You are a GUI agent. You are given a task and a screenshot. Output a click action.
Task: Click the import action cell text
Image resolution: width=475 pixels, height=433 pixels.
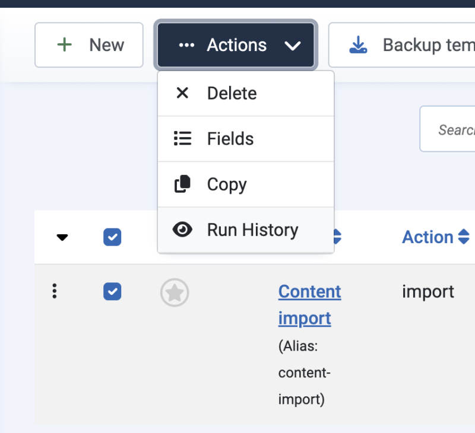[x=427, y=292]
